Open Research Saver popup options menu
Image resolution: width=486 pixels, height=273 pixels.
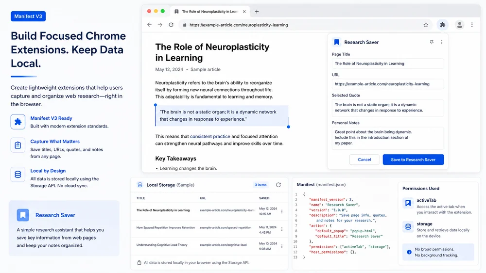pos(442,42)
